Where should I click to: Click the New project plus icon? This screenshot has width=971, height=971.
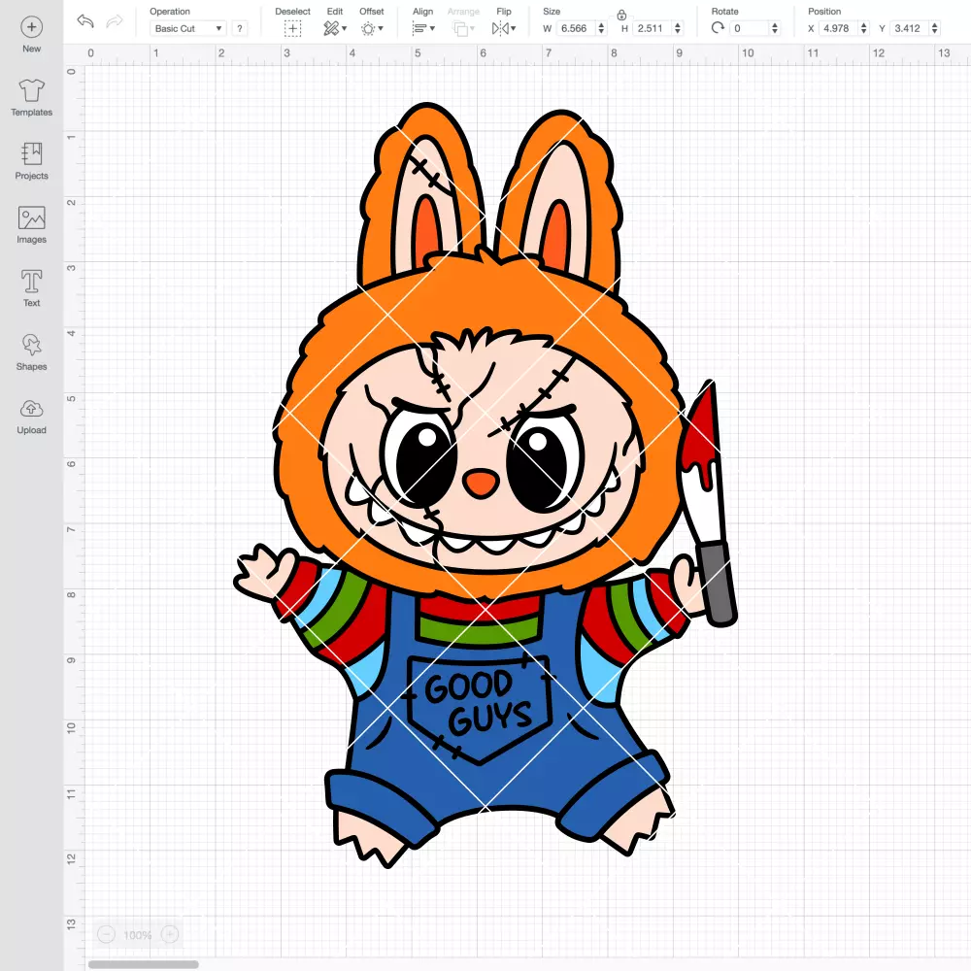point(32,27)
